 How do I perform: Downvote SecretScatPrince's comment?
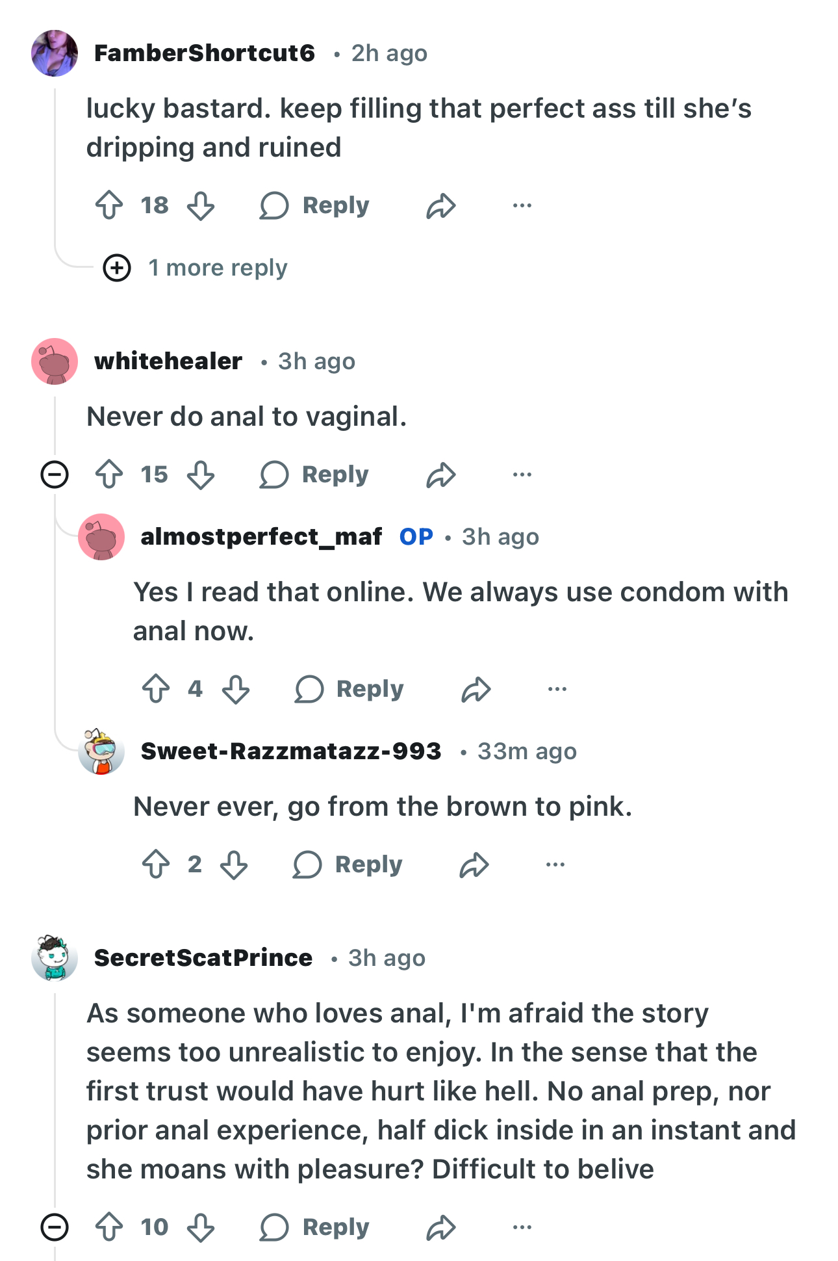tap(201, 1227)
